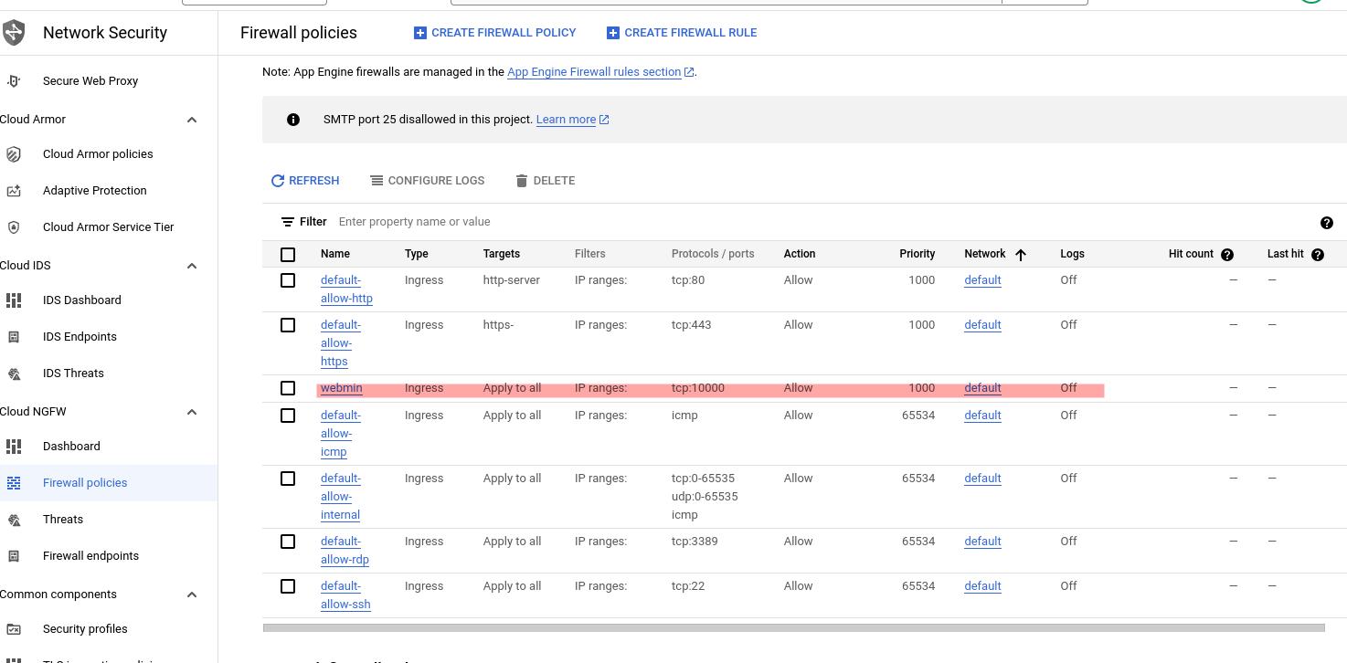Check the default-allow-icmp row checkbox
The image size is (1347, 663).
coord(288,416)
